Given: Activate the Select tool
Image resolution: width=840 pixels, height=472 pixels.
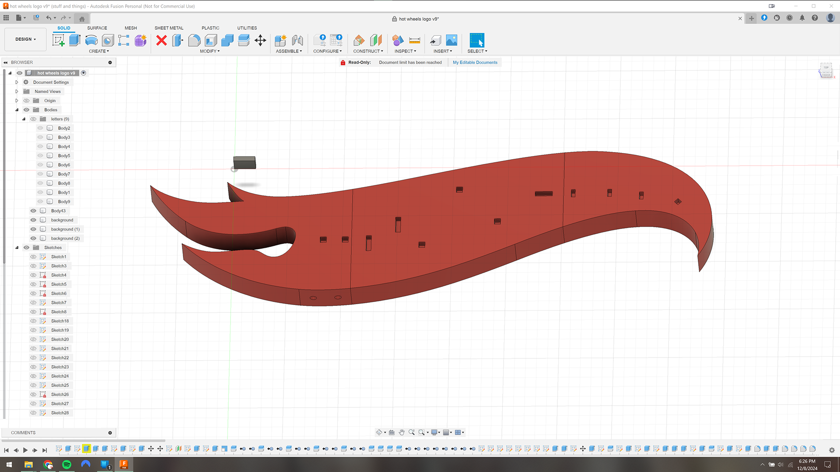Looking at the screenshot, I should (477, 40).
